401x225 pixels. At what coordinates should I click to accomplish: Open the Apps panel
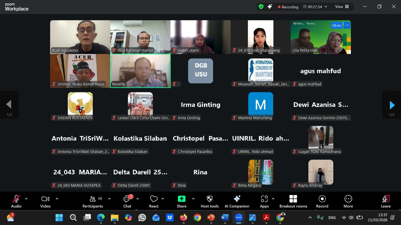[264, 201]
